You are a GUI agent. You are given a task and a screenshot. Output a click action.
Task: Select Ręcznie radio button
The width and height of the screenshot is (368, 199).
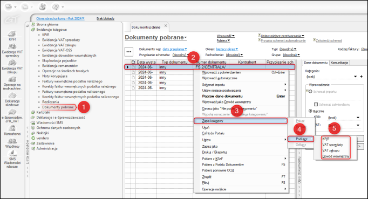coord(310,111)
